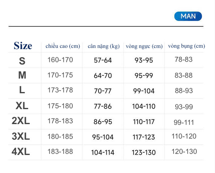The image size is (215, 173).
Task: Select the cân nặng (kg) header
Action: click(x=103, y=46)
